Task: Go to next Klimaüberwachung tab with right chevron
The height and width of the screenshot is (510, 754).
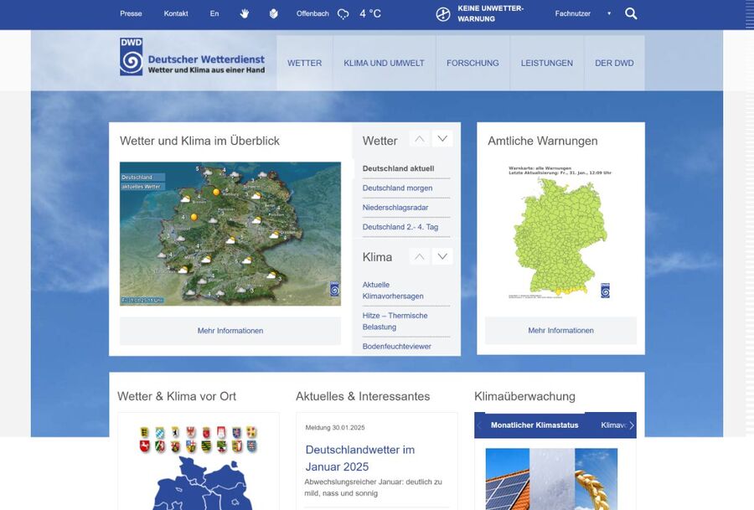Action: tap(632, 425)
